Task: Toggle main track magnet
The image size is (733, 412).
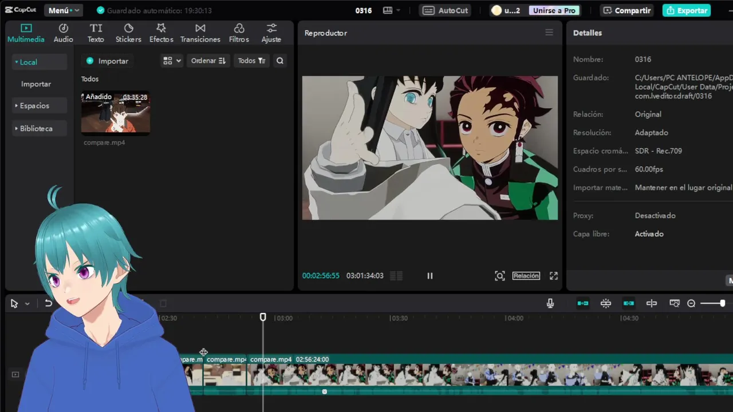Action: (583, 303)
